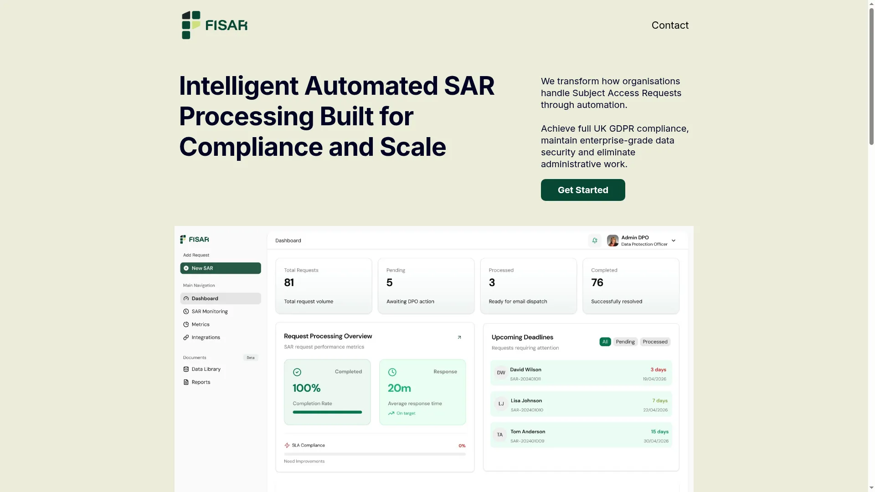Screen dimensions: 875x492
Task: Click the Get Started button
Action: click(583, 190)
